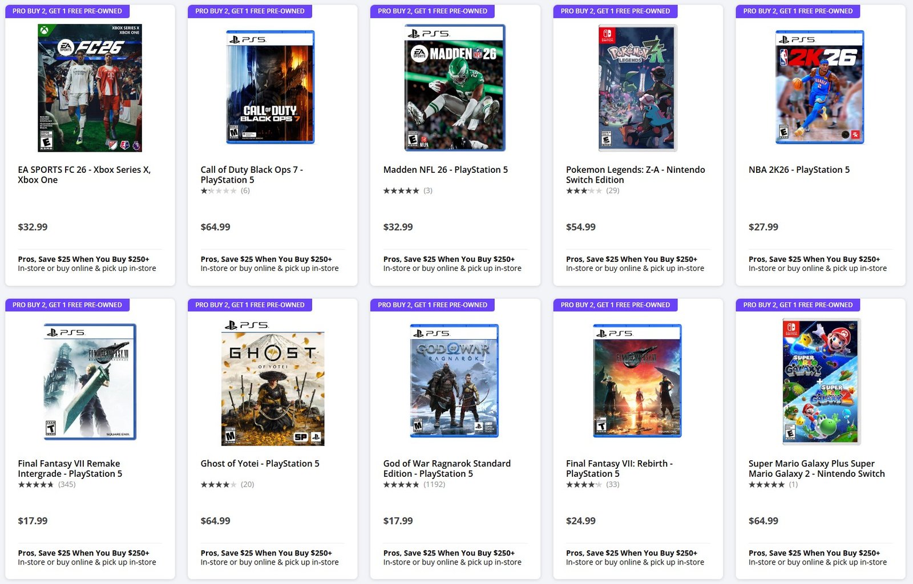Click the PRO BUY 2 badge above NBA 2K26
The image size is (913, 584).
click(x=797, y=11)
